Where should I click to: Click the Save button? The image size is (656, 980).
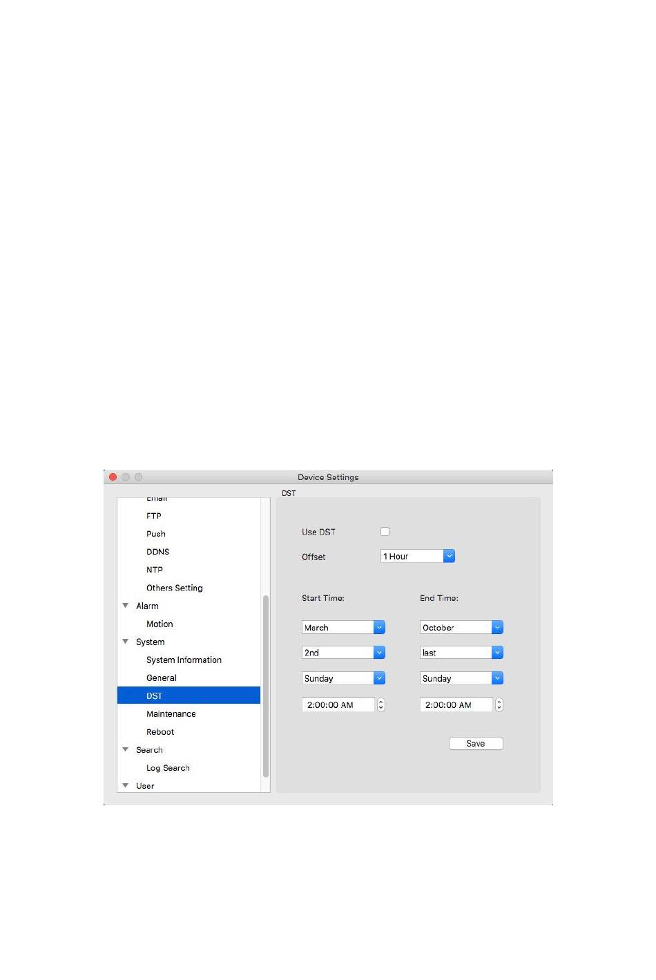pyautogui.click(x=476, y=743)
